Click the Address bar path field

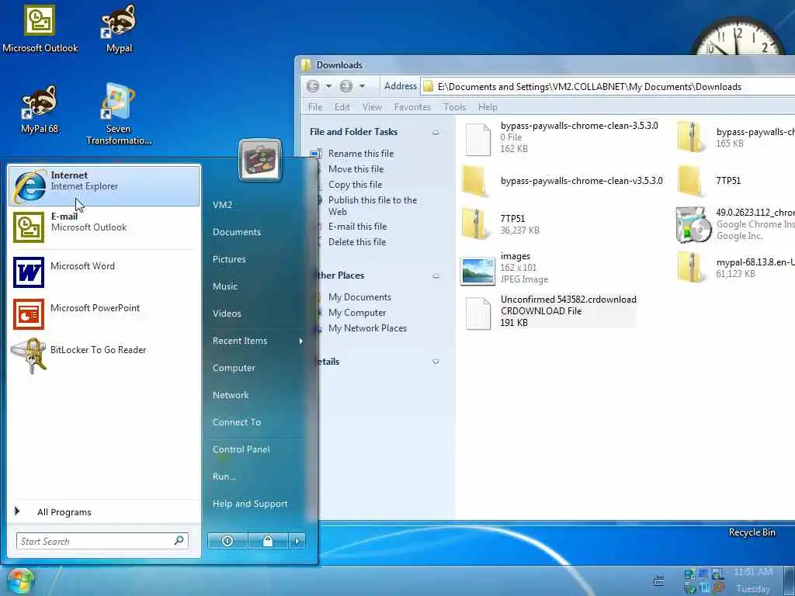point(609,87)
